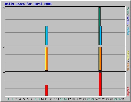
Task: Click the 'Daily usage for April 2006' title
Action: pos(28,4)
